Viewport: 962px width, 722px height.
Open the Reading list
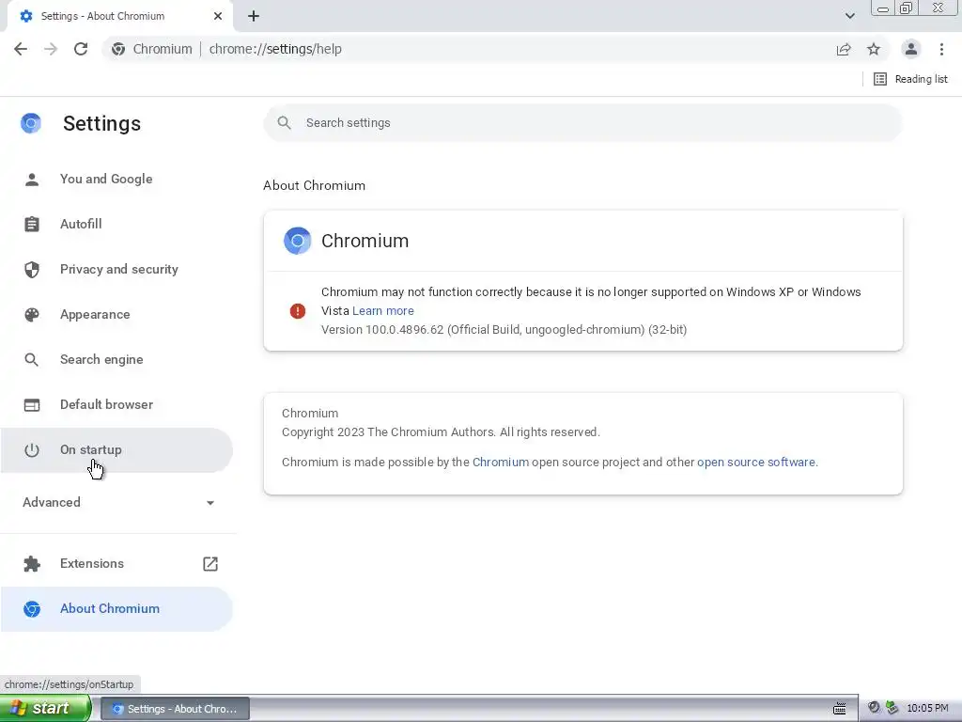(x=910, y=79)
